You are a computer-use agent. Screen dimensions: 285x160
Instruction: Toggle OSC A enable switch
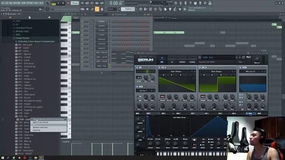point(159,68)
